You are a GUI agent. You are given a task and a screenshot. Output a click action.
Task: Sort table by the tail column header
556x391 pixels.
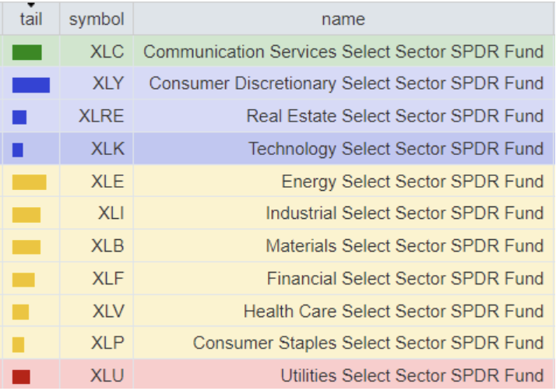pos(30,19)
